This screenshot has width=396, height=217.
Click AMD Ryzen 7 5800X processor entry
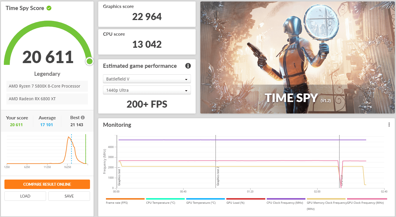click(47, 86)
